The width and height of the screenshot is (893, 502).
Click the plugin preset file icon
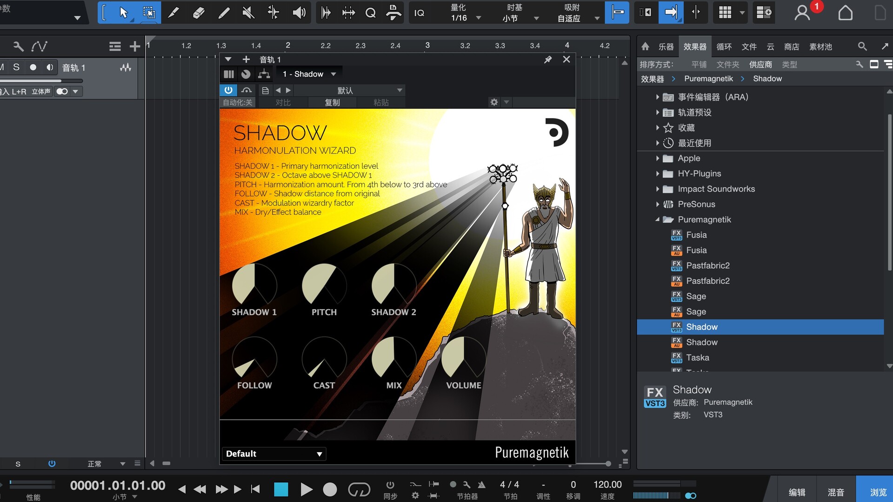click(x=265, y=90)
